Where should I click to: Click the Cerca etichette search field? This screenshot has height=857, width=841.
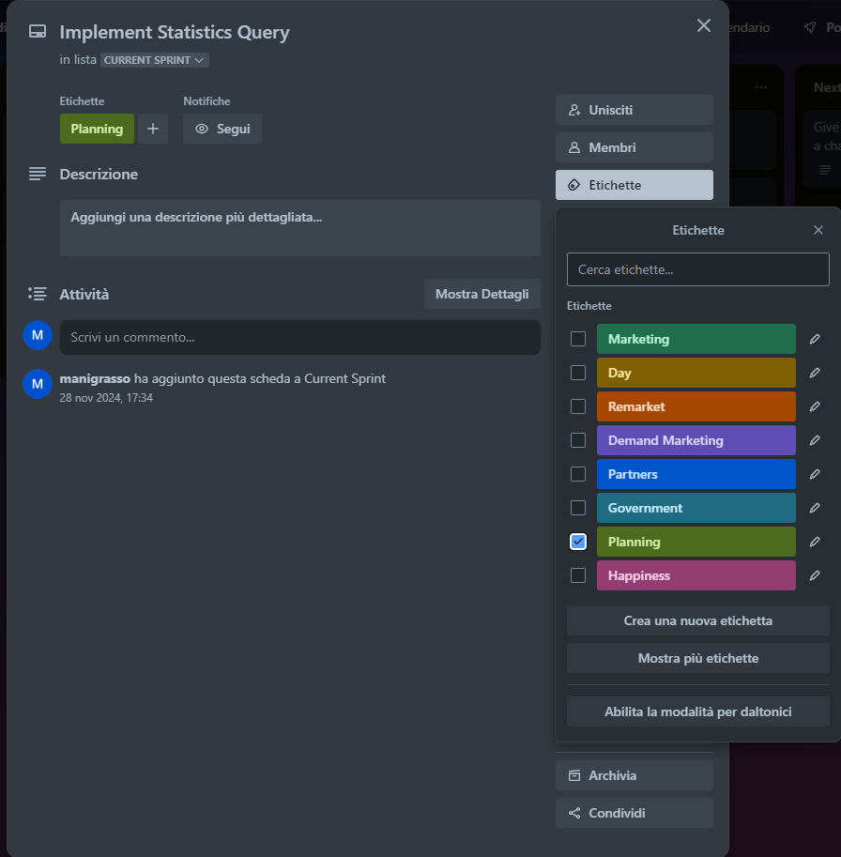click(x=697, y=269)
